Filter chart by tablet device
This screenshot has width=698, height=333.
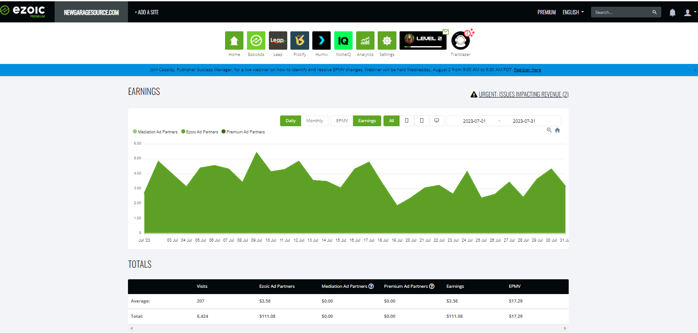pyautogui.click(x=421, y=121)
